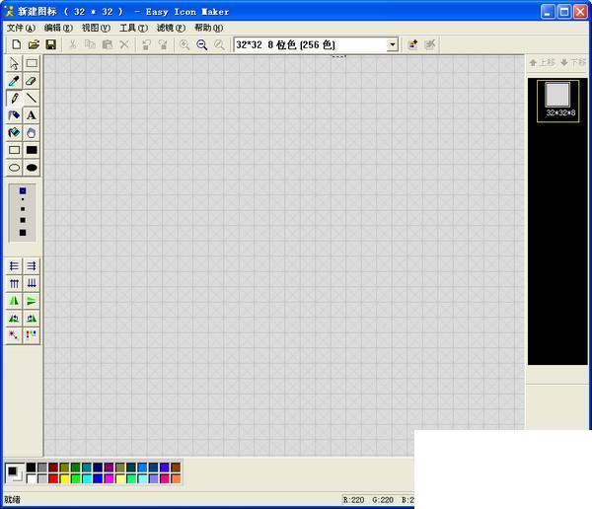Open the 文件 (File) menu
The height and width of the screenshot is (509, 592).
[21, 28]
